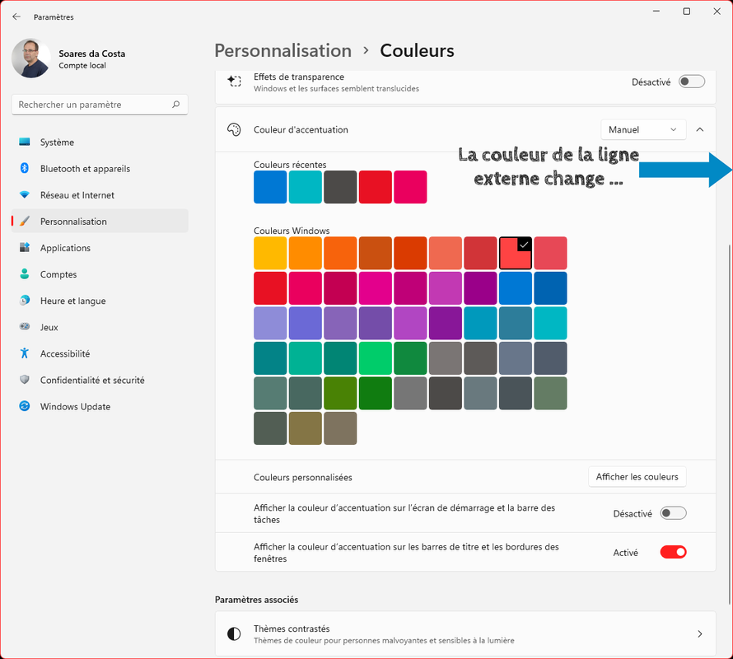The height and width of the screenshot is (659, 733).
Task: Pick the turquoise recent color swatch
Action: pyautogui.click(x=306, y=187)
